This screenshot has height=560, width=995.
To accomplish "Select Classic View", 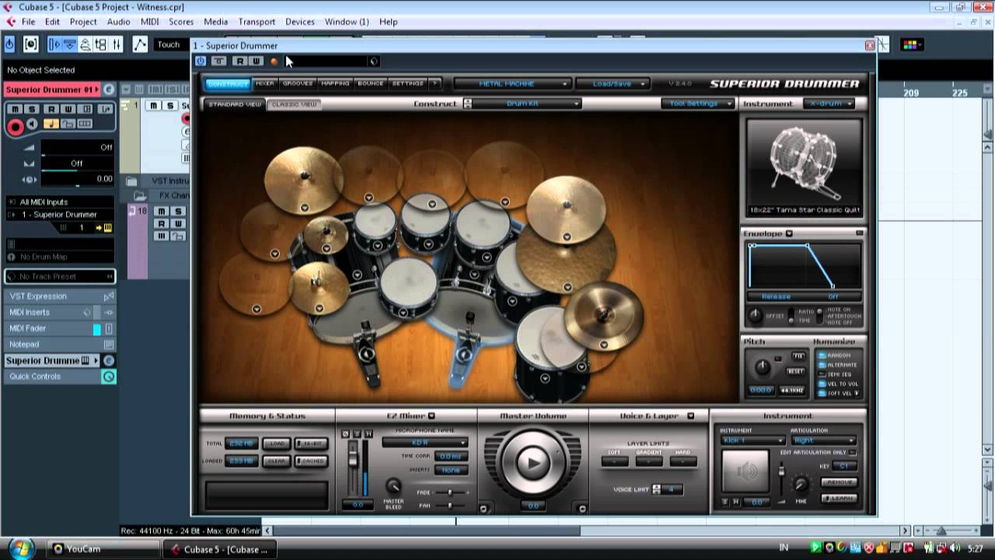I will [293, 104].
